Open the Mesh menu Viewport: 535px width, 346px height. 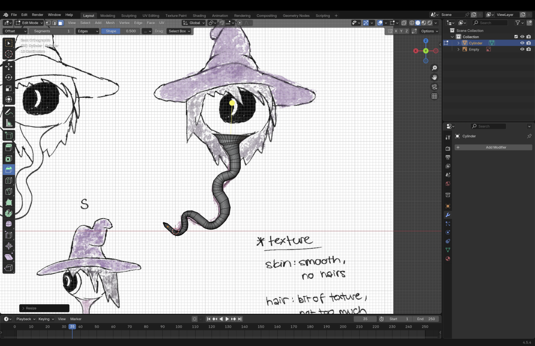pyautogui.click(x=110, y=23)
